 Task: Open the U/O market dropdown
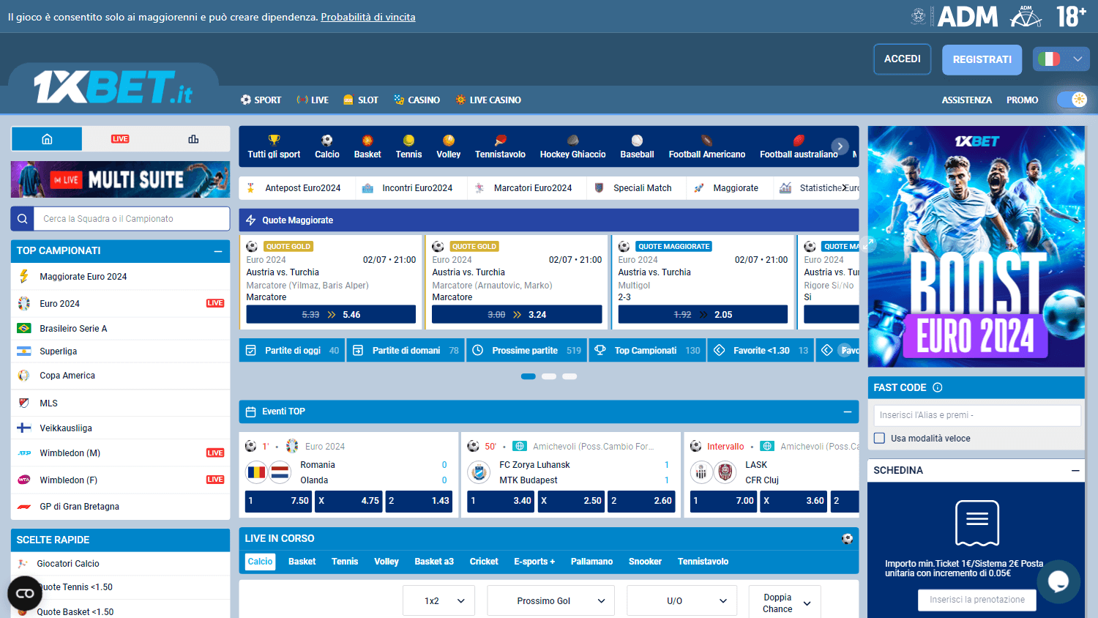click(x=681, y=600)
